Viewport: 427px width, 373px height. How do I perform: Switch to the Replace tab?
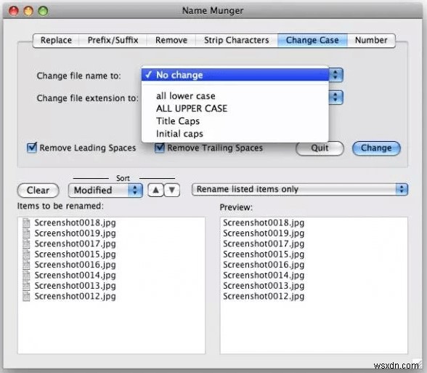click(56, 41)
